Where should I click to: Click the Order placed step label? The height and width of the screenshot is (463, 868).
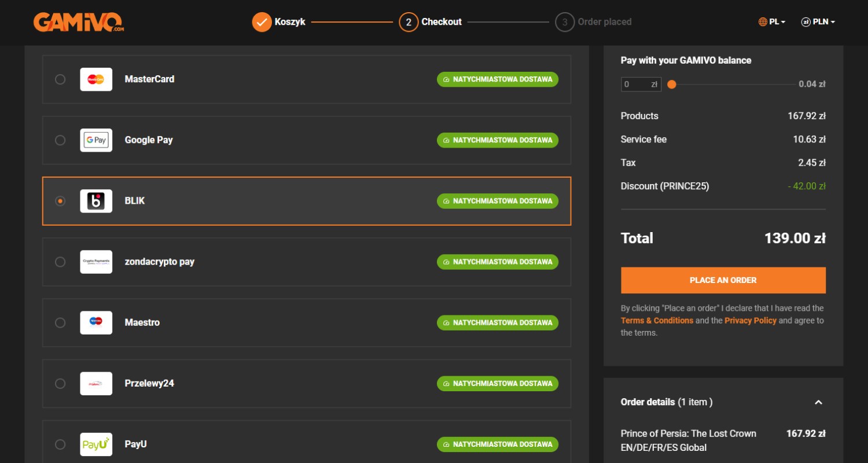tap(605, 22)
